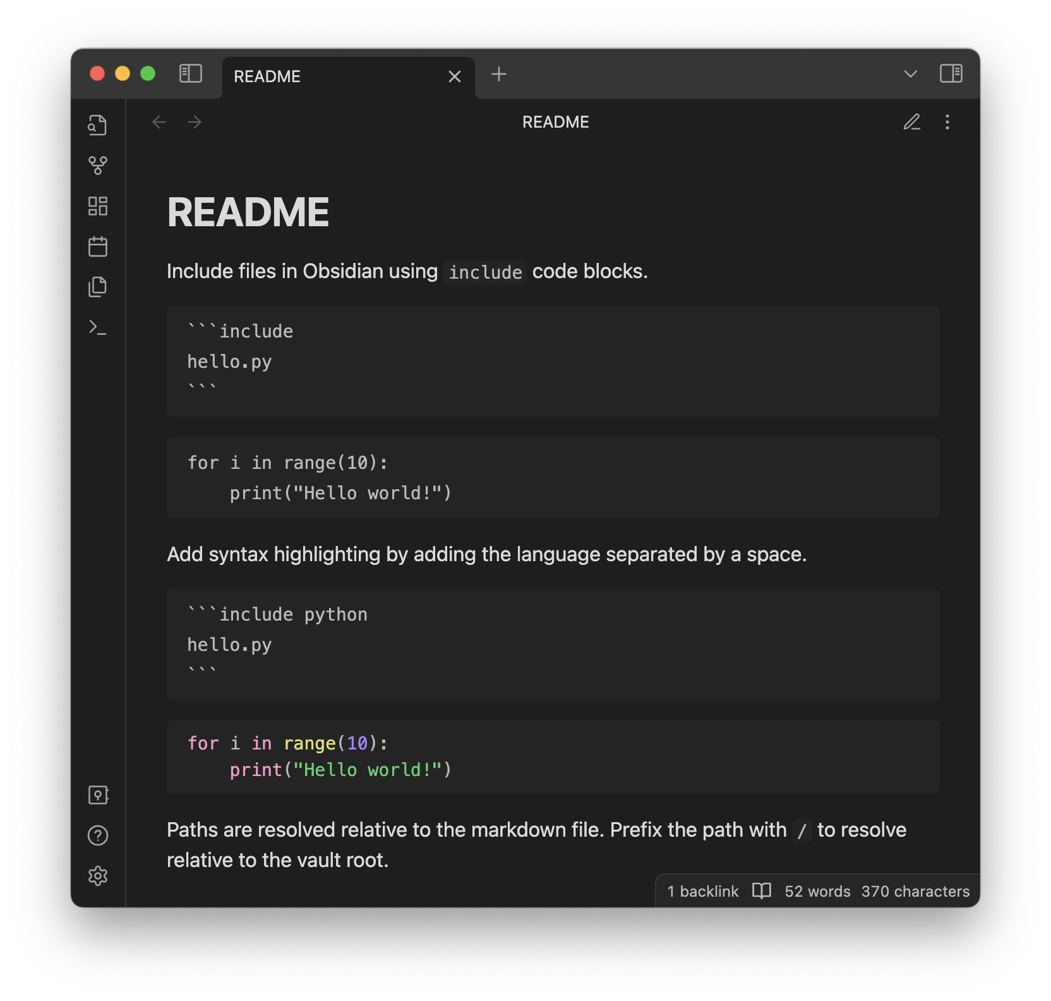The width and height of the screenshot is (1051, 1001).
Task: Click the inline '/' code in paths paragraph
Action: point(802,830)
